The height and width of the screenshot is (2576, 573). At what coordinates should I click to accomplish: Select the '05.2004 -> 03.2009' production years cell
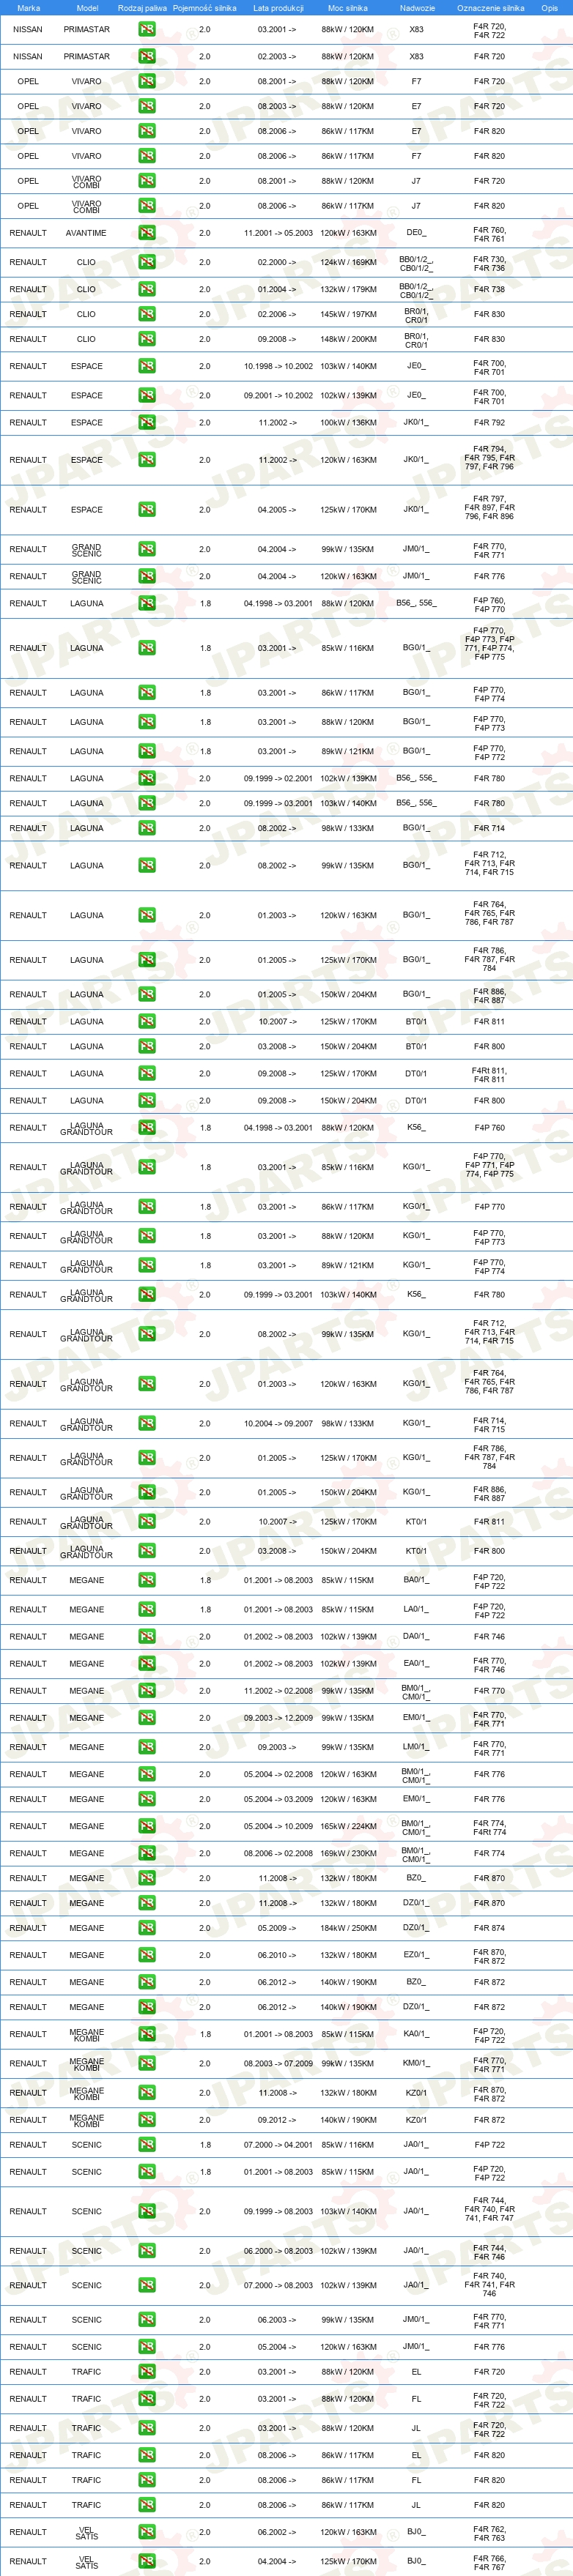278,1799
